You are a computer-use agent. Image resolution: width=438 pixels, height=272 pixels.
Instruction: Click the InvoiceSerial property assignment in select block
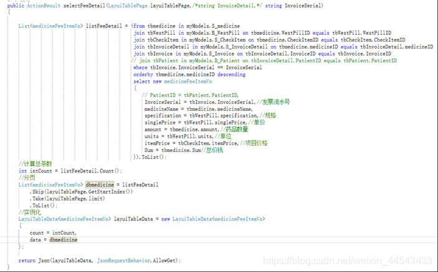200,102
